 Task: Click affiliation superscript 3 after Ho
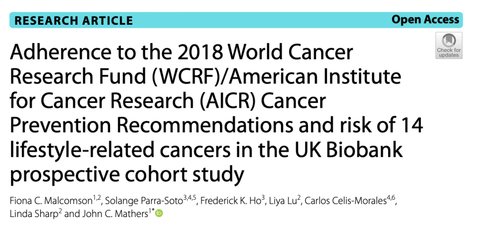263,199
